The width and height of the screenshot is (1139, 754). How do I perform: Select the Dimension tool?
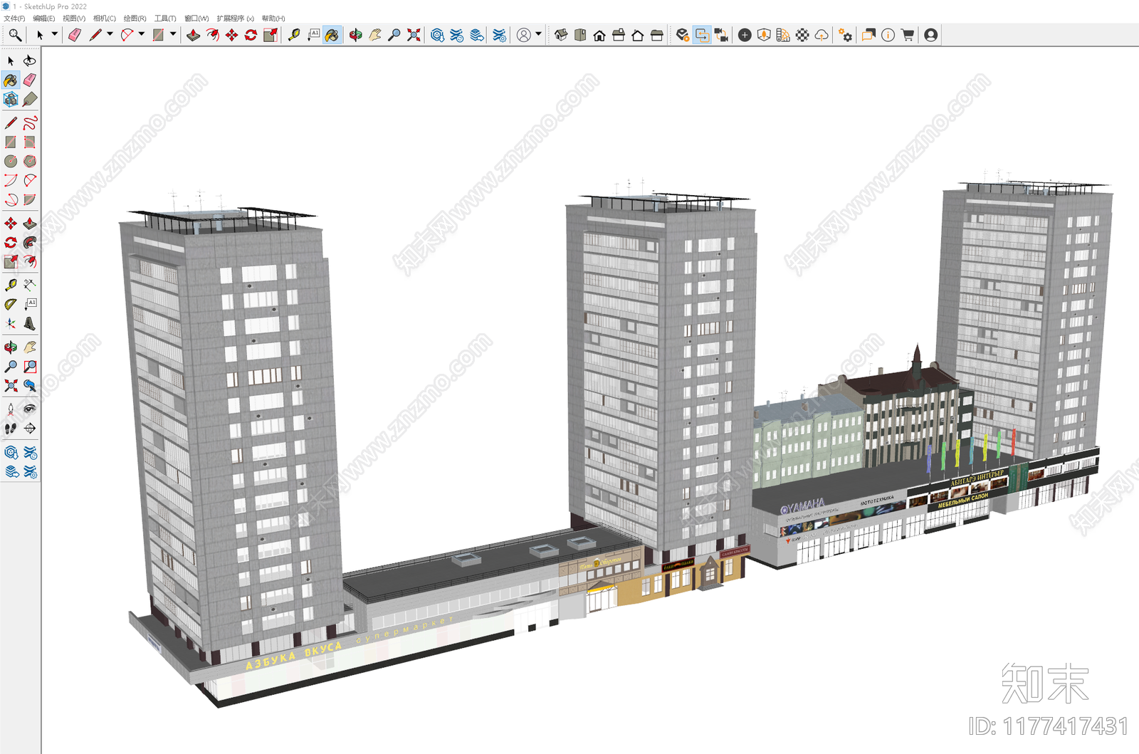pos(30,286)
